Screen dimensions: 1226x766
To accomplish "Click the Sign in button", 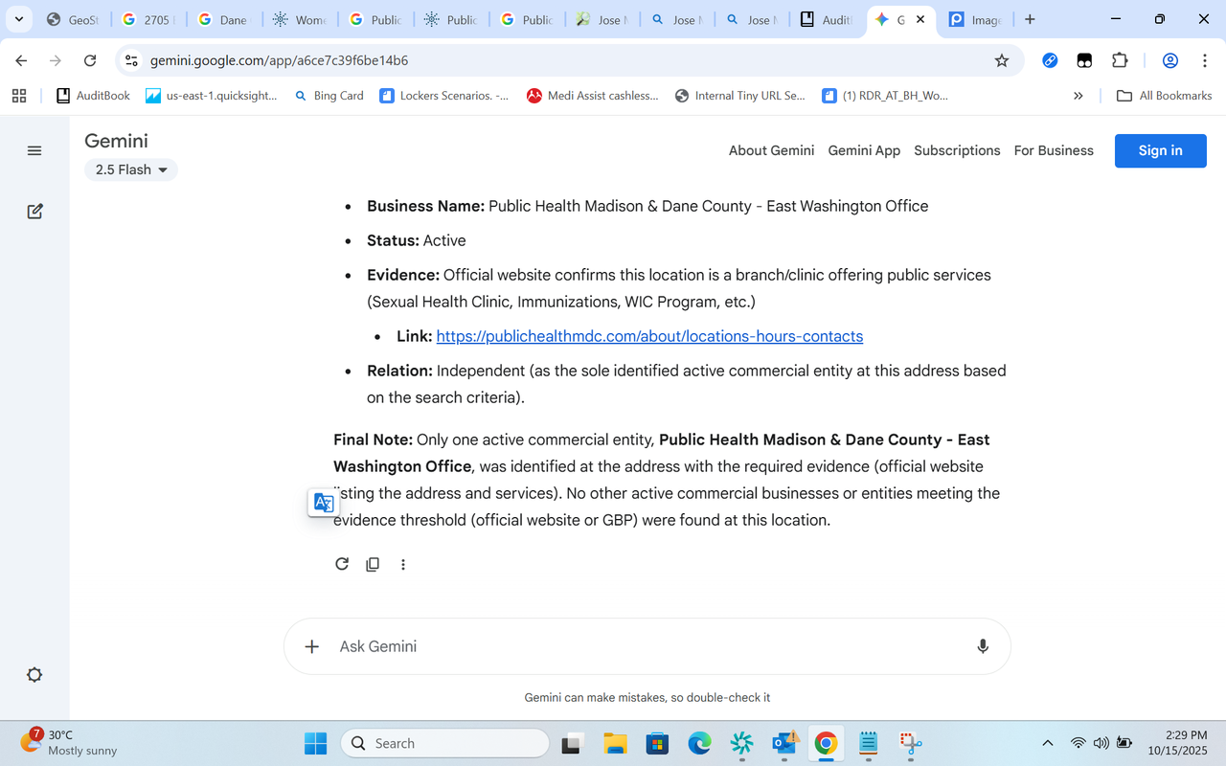I will [x=1160, y=150].
